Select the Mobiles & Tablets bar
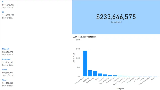Image resolution: width=160 pixels, height=90 pixels. [x=85, y=64]
